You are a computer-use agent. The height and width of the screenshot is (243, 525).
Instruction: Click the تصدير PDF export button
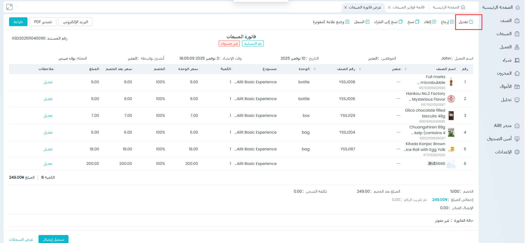[43, 22]
